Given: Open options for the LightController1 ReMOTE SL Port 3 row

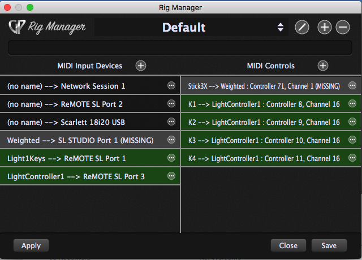Looking at the screenshot, I should click(171, 176).
